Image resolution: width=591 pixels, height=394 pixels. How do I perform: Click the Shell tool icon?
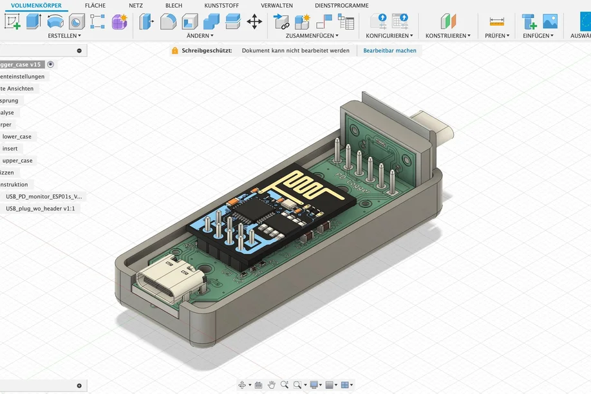point(190,22)
